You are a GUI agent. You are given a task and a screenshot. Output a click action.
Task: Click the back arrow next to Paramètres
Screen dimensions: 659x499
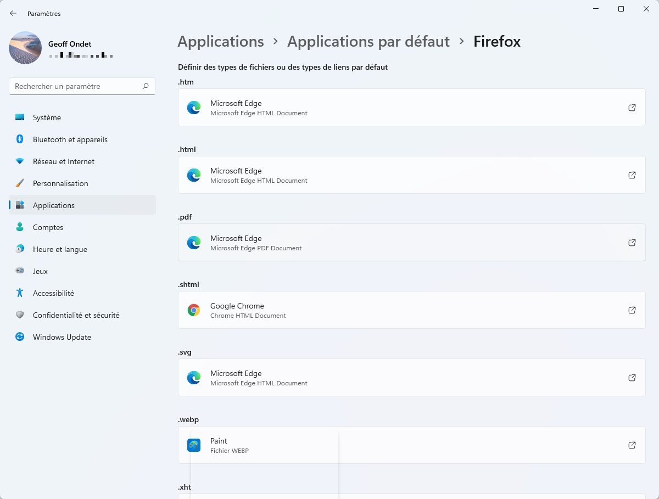[13, 13]
